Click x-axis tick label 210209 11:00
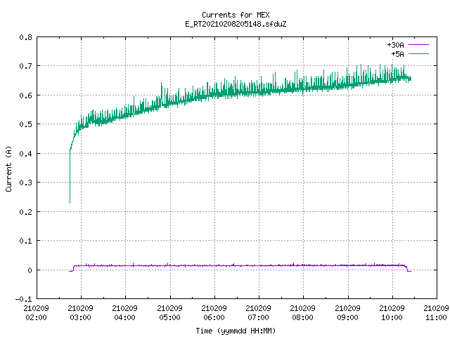 (436, 312)
